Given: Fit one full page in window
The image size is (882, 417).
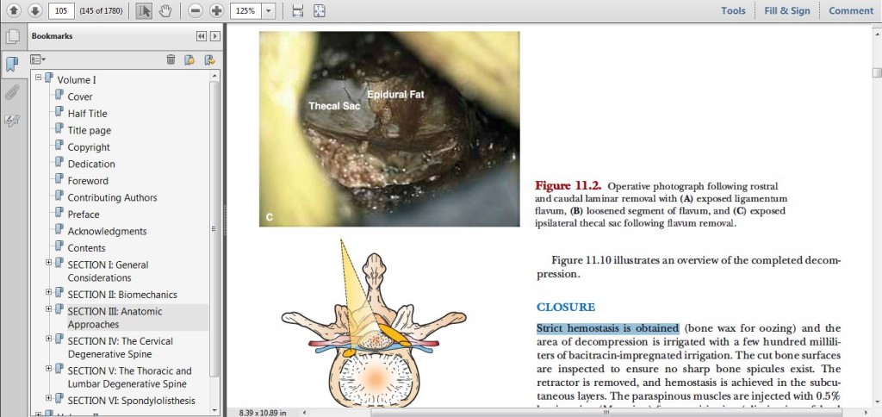Looking at the screenshot, I should click(x=320, y=10).
